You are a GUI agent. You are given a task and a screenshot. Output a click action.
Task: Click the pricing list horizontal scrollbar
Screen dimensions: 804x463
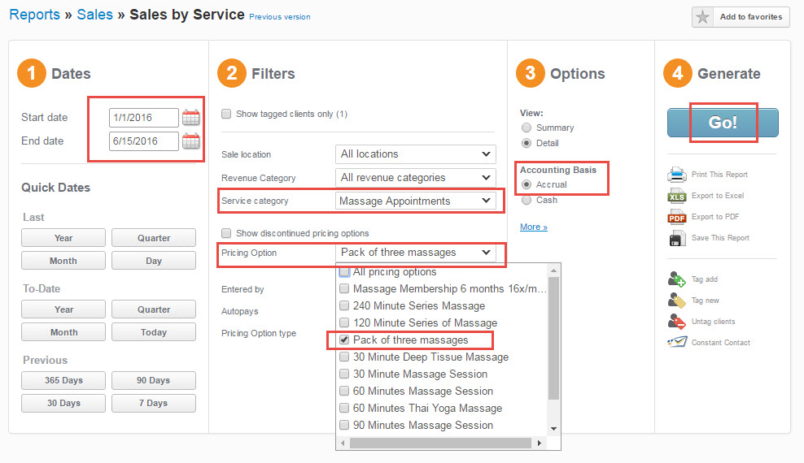[441, 443]
